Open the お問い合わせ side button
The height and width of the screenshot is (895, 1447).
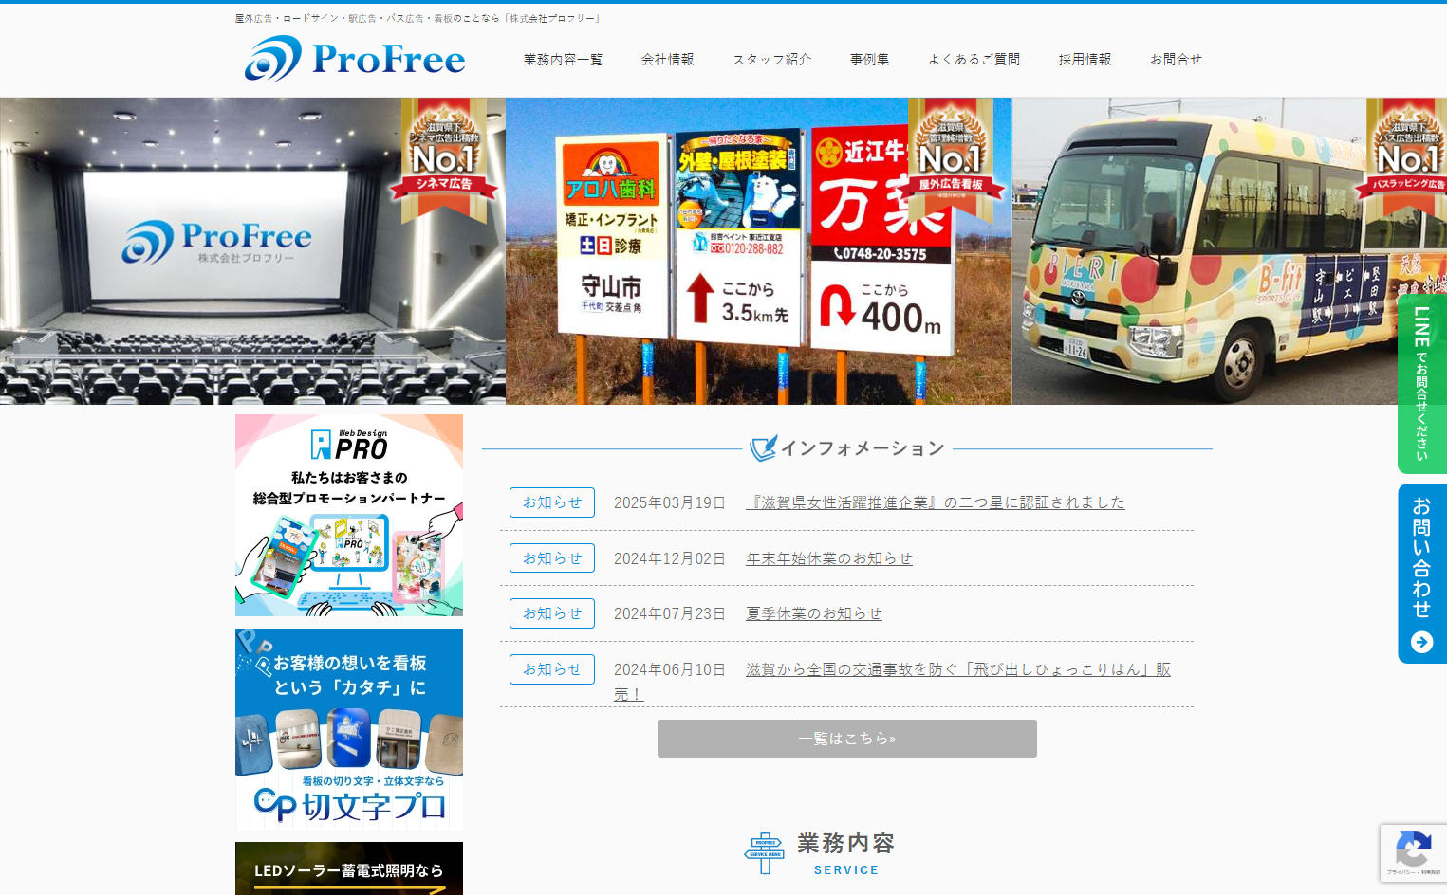pyautogui.click(x=1422, y=574)
